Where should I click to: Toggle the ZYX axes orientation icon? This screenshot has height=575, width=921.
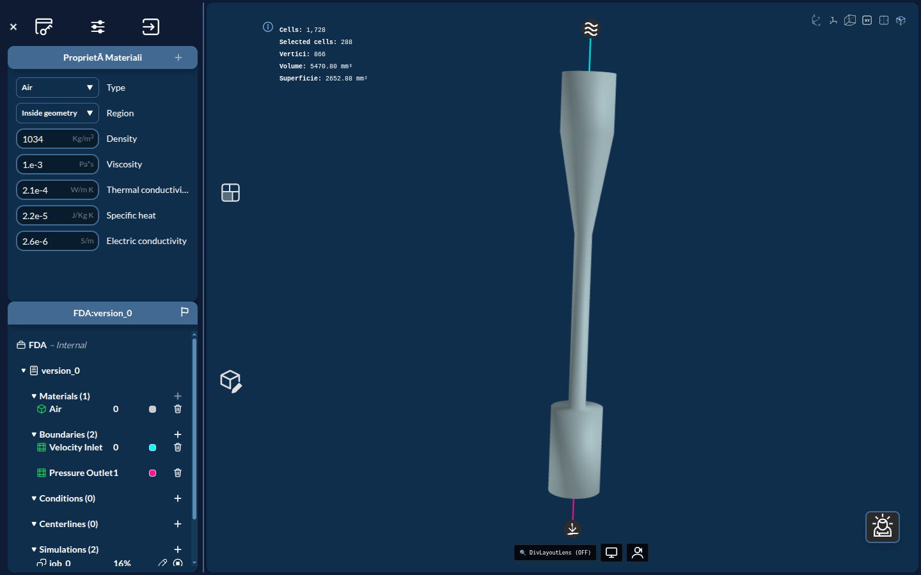[x=816, y=20]
